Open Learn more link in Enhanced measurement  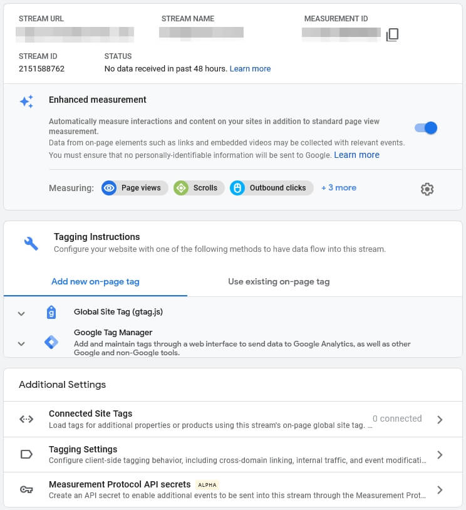pos(357,155)
